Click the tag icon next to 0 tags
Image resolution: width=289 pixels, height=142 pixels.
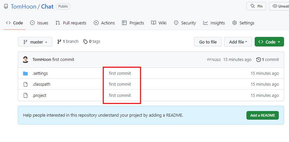(85, 42)
